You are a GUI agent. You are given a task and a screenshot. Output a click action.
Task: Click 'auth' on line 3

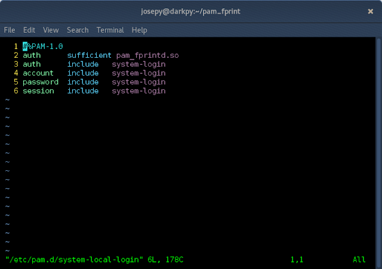[x=32, y=64]
